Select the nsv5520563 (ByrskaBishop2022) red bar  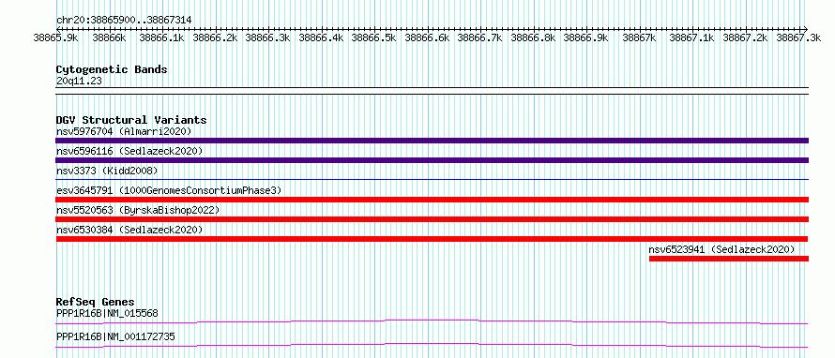(432, 219)
